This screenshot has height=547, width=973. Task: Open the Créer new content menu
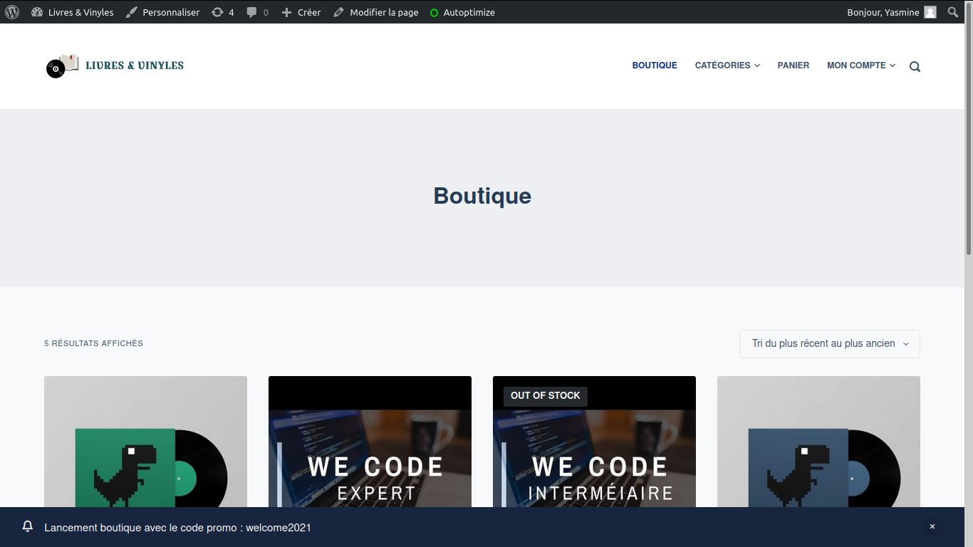301,12
